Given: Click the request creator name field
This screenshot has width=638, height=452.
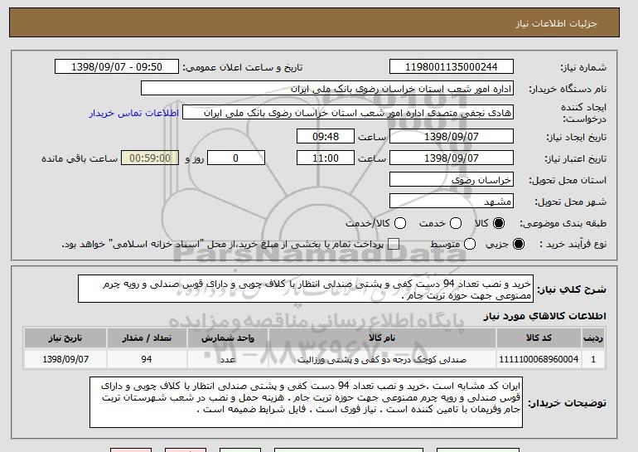Looking at the screenshot, I should 348,113.
